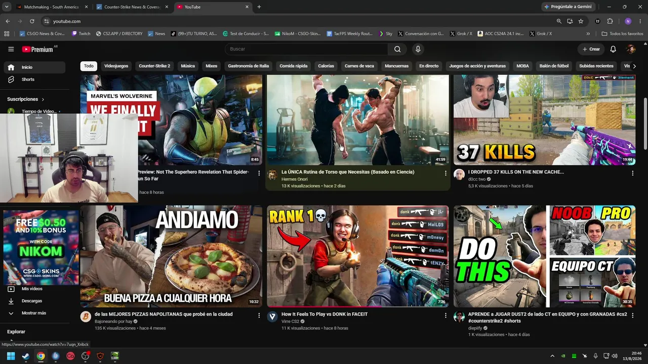Screen dimensions: 648x364
Task: Show hidden bookmarks with the overflow chevron
Action: point(588,33)
